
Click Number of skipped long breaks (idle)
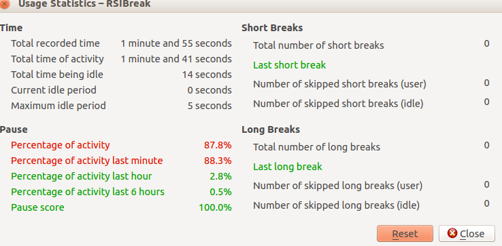(336, 205)
